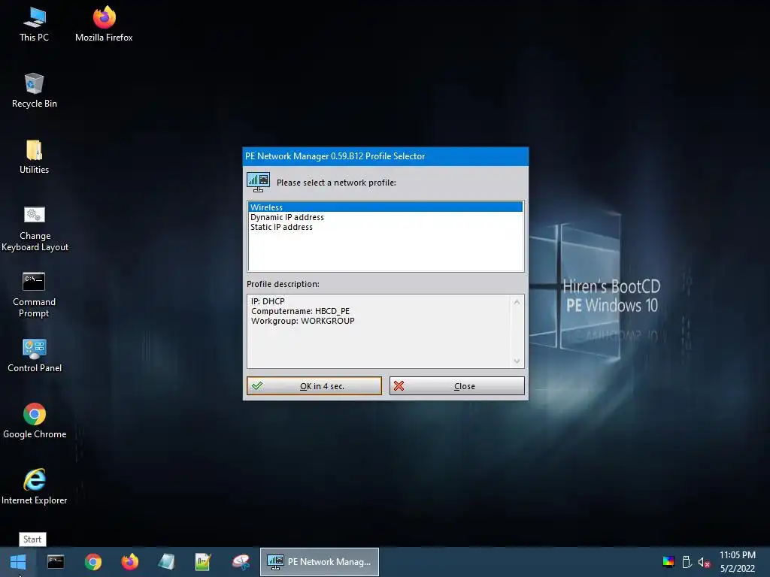Image resolution: width=770 pixels, height=577 pixels.
Task: Select the Static IP address profile
Action: click(385, 227)
